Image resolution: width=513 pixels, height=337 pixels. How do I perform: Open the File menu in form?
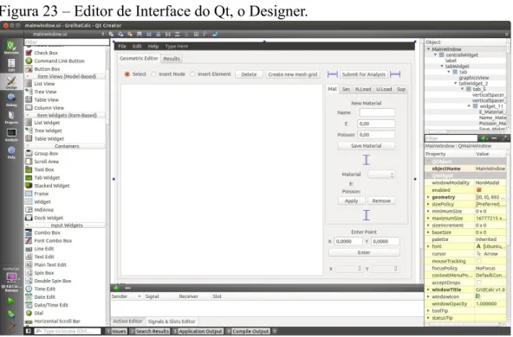[x=122, y=47]
